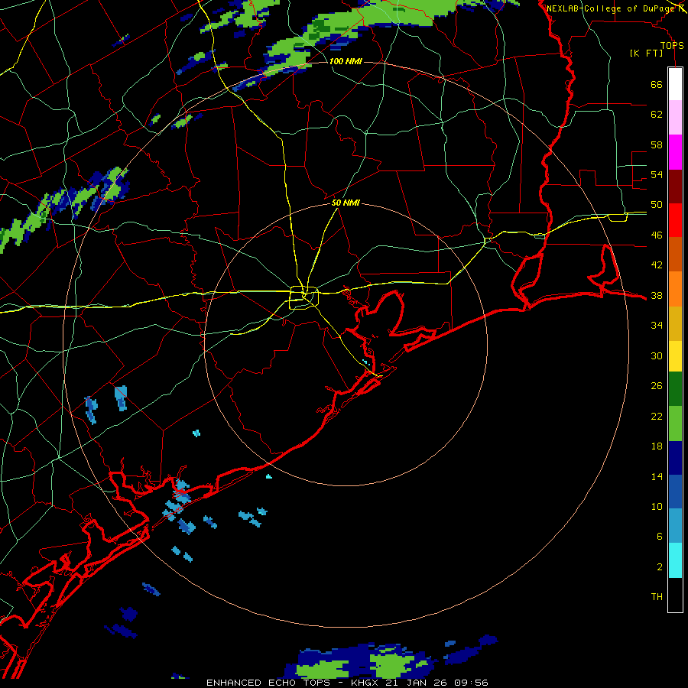Click the 34 legend value

coord(657,325)
